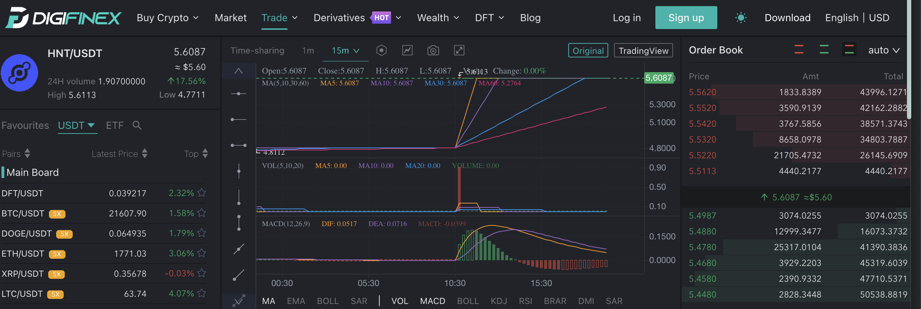Select the diagonal ray drawing tool
The width and height of the screenshot is (921, 309).
tap(238, 275)
